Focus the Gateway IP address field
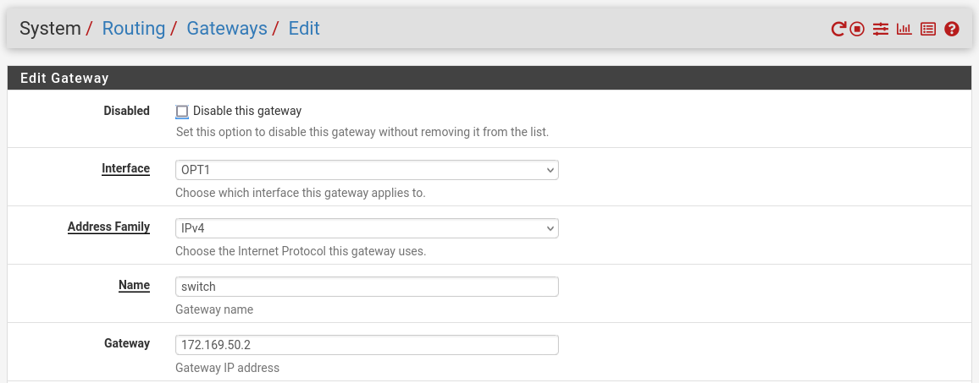The image size is (979, 383). [x=367, y=345]
